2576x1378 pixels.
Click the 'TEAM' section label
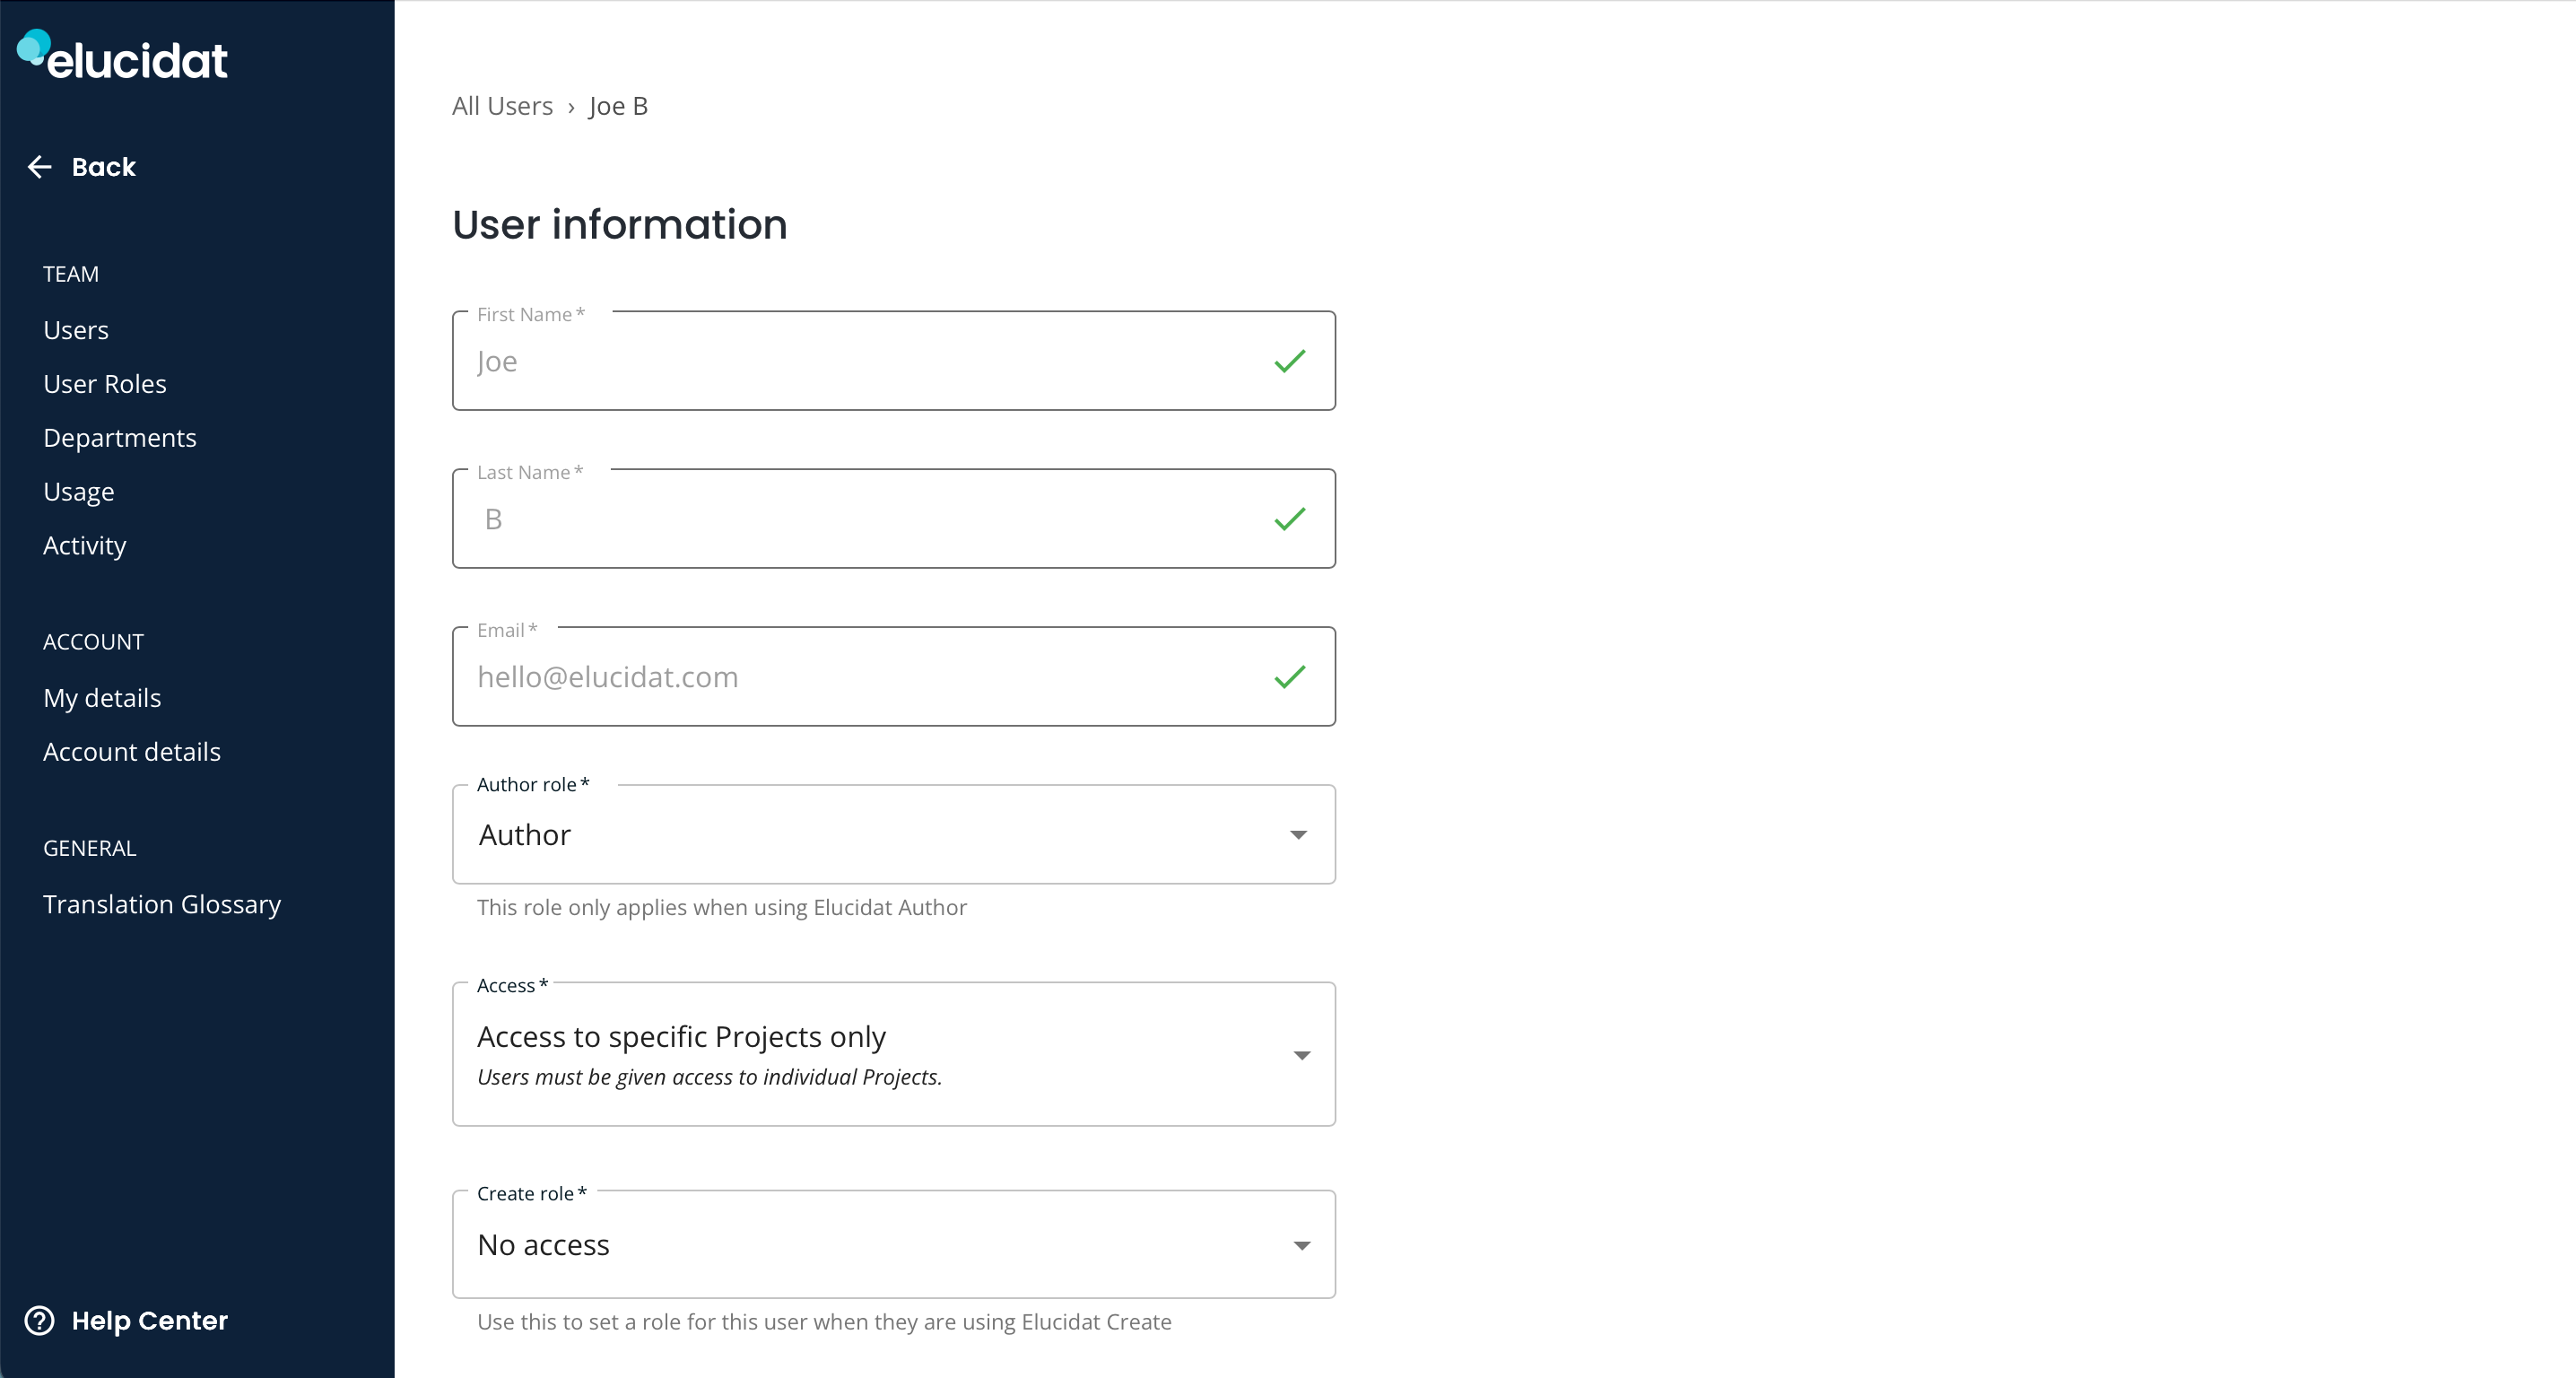(x=71, y=274)
